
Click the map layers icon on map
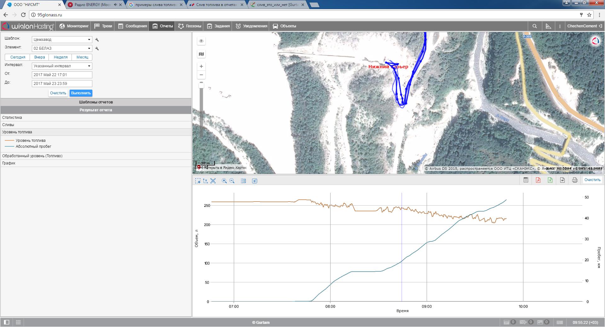201,54
